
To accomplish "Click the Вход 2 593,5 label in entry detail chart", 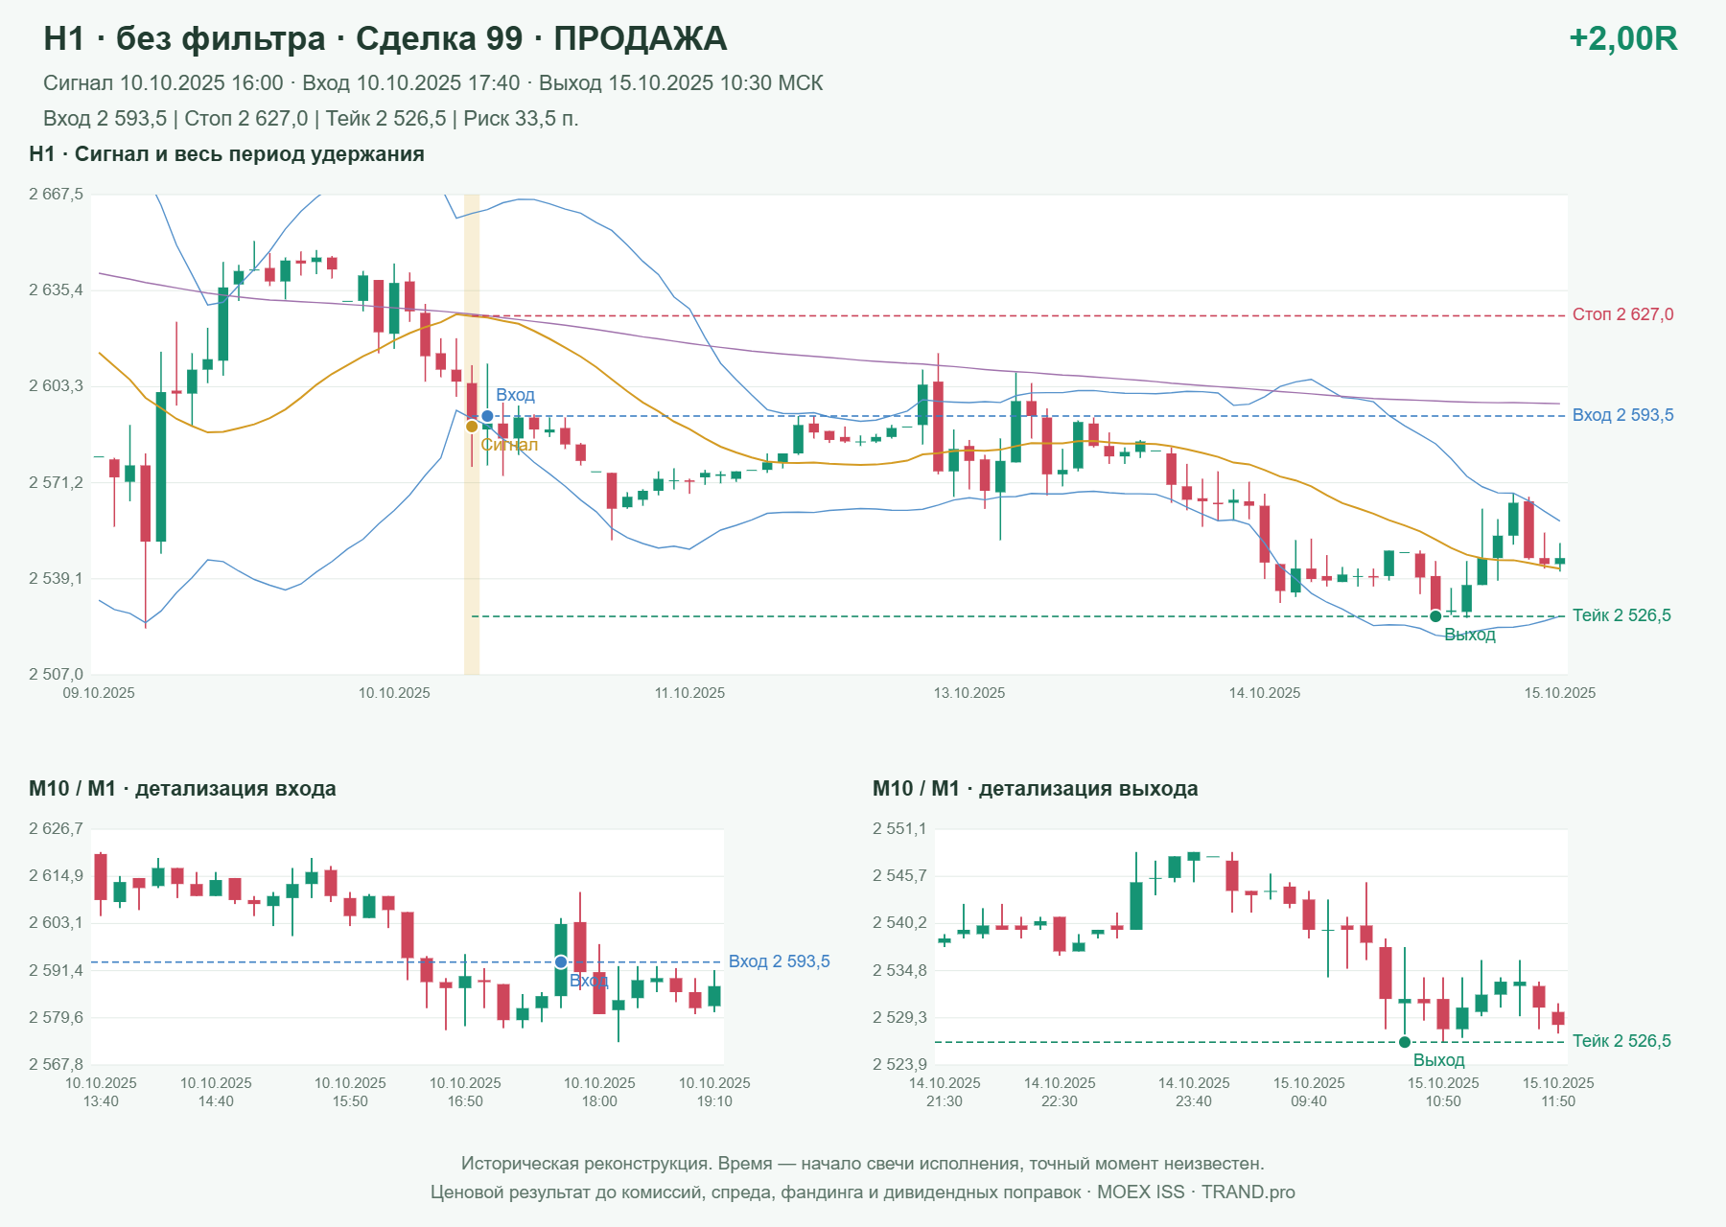I will [x=779, y=961].
